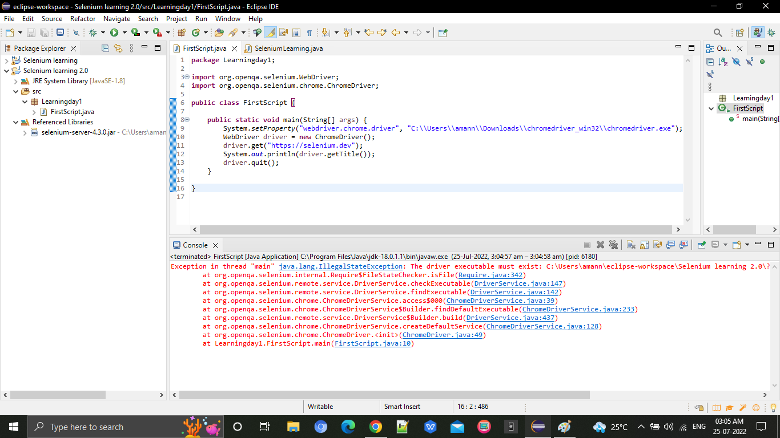
Task: Click the Debug bug icon
Action: click(93, 33)
